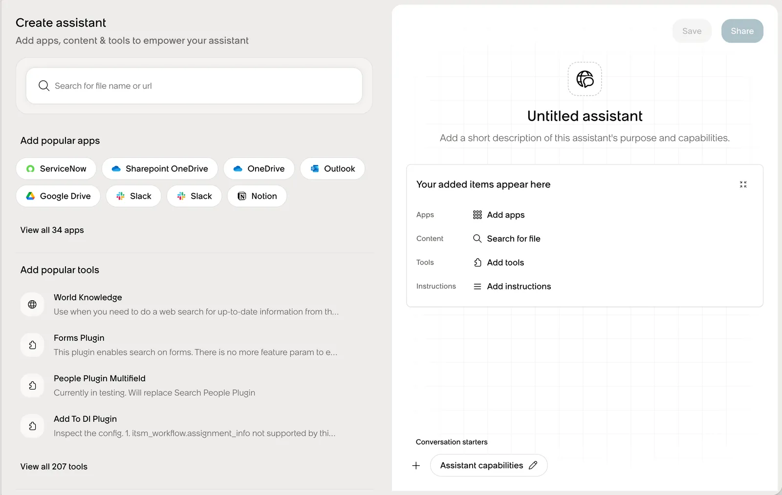Add the Sharepoint OneDrive app
The image size is (782, 495).
[x=160, y=168]
